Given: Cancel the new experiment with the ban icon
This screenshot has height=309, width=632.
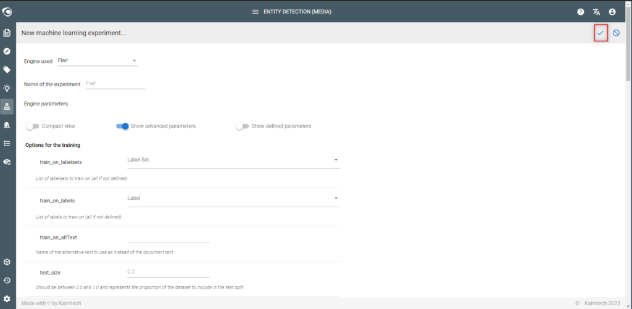Looking at the screenshot, I should (x=617, y=33).
